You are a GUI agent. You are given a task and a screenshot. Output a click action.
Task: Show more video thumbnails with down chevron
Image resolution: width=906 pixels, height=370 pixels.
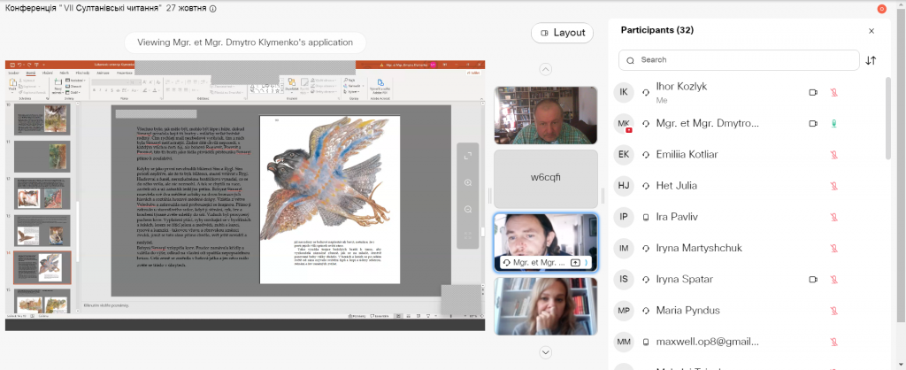pos(545,351)
